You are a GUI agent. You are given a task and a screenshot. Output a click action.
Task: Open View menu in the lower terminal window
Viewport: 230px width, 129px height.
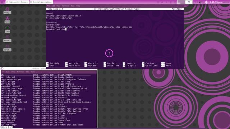point(13,72)
